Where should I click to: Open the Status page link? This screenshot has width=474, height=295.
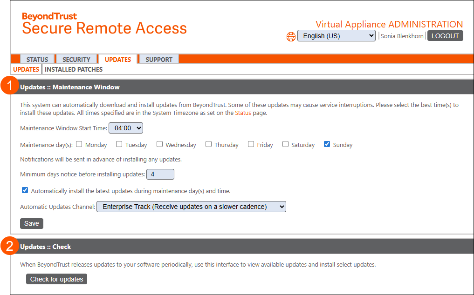click(x=243, y=112)
